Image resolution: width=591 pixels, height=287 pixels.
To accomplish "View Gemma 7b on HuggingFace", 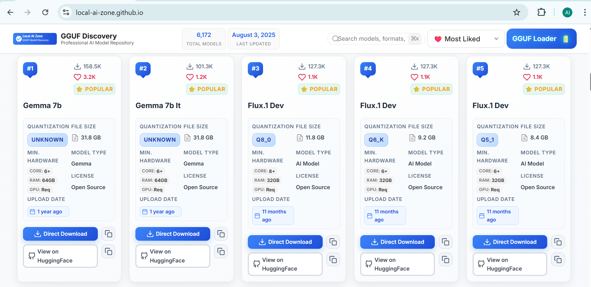I will [60, 256].
